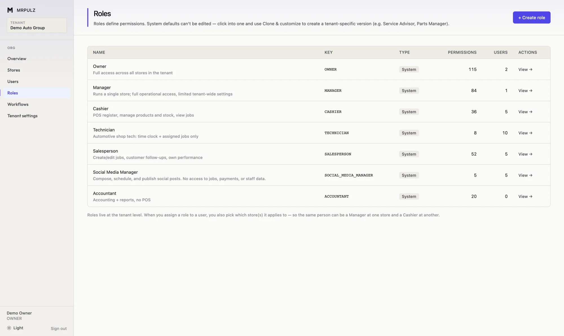Image resolution: width=564 pixels, height=336 pixels.
Task: View the Accountant role
Action: tap(525, 196)
